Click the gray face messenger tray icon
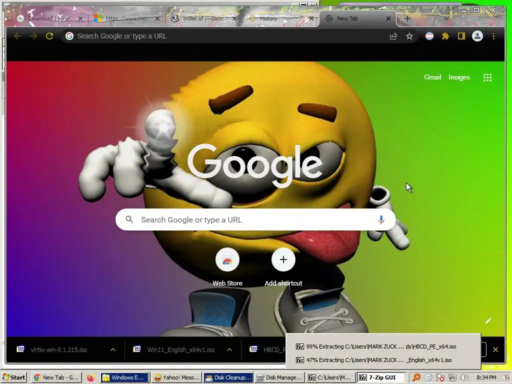Image resolution: width=512 pixels, height=384 pixels. coord(428,378)
